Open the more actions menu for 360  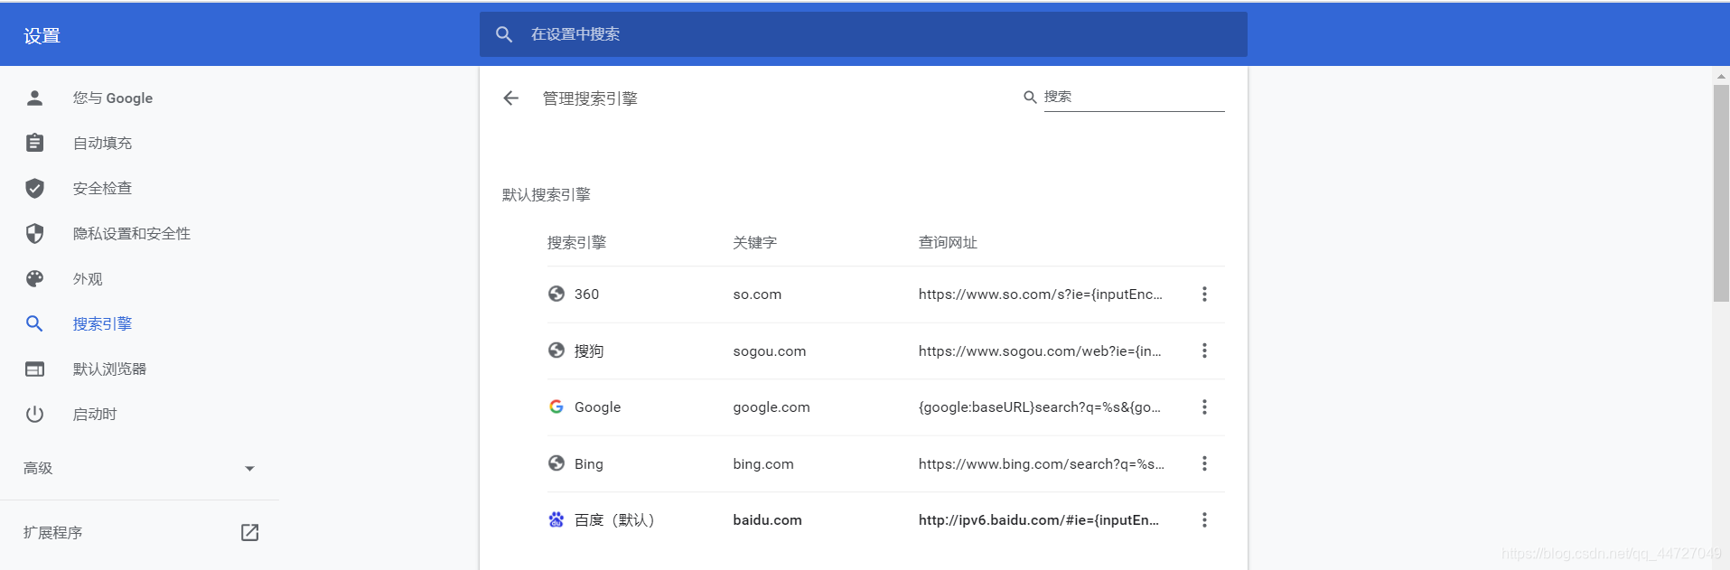1204,294
